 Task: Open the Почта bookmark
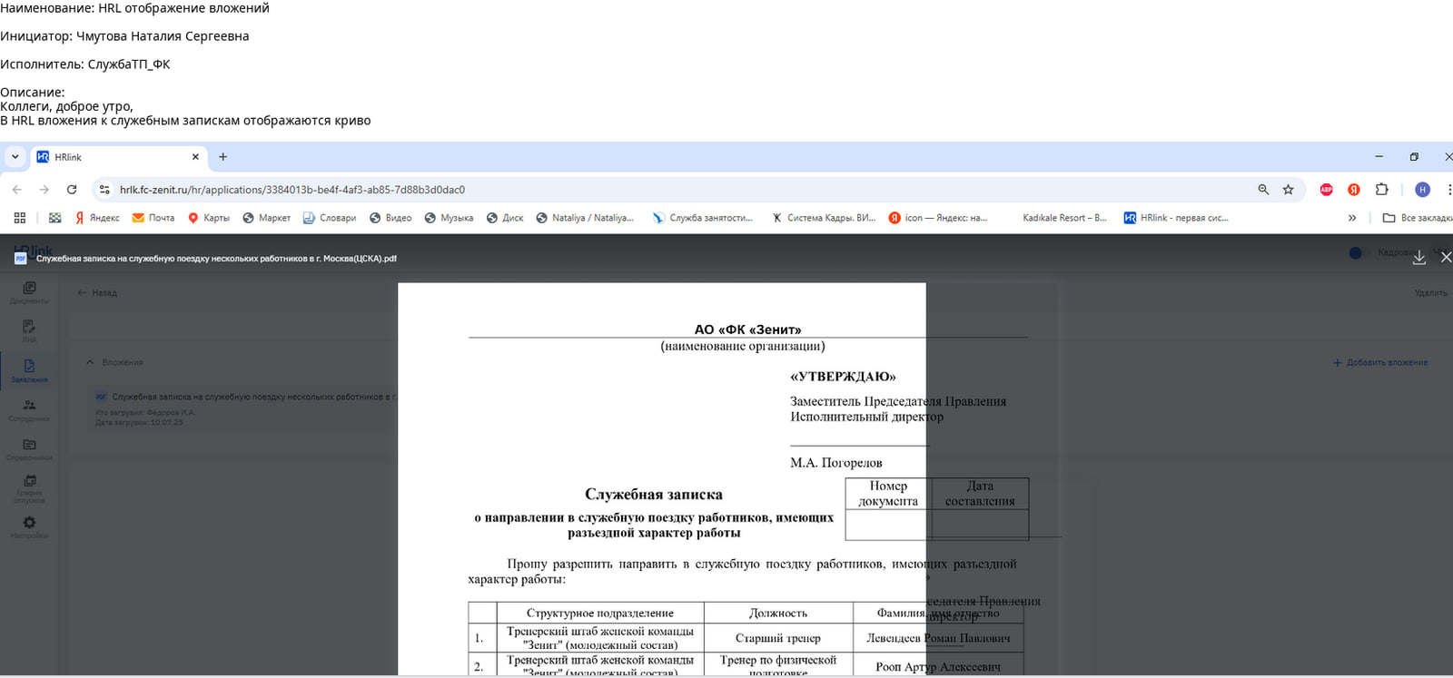[x=153, y=218]
